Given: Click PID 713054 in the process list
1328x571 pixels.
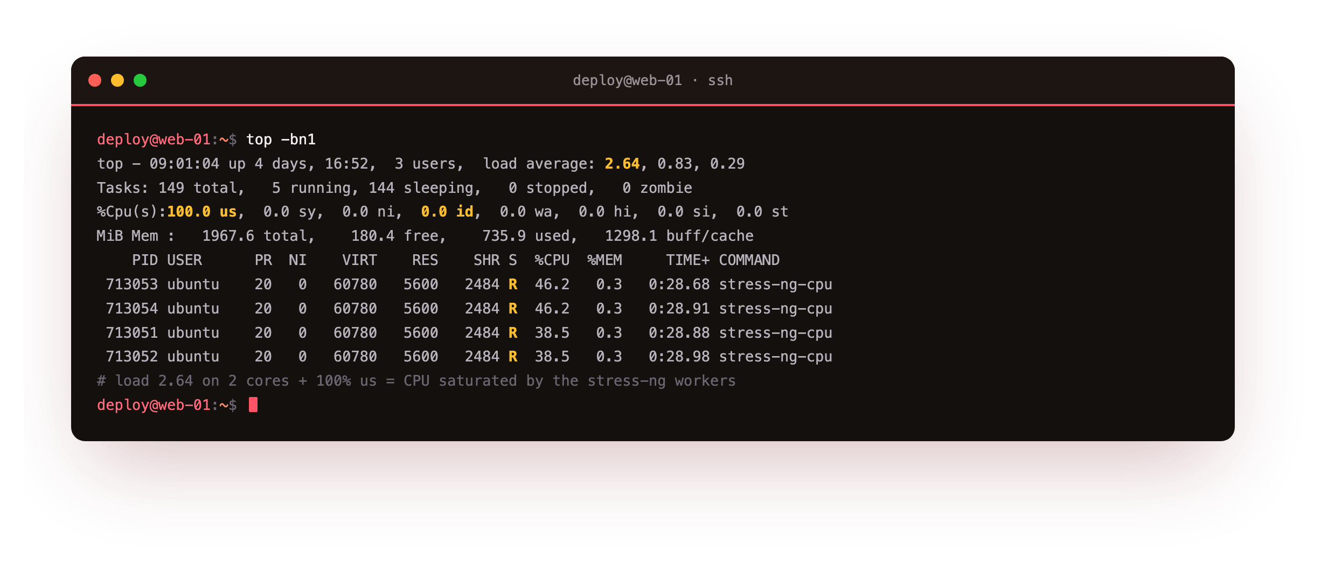Looking at the screenshot, I should [132, 309].
